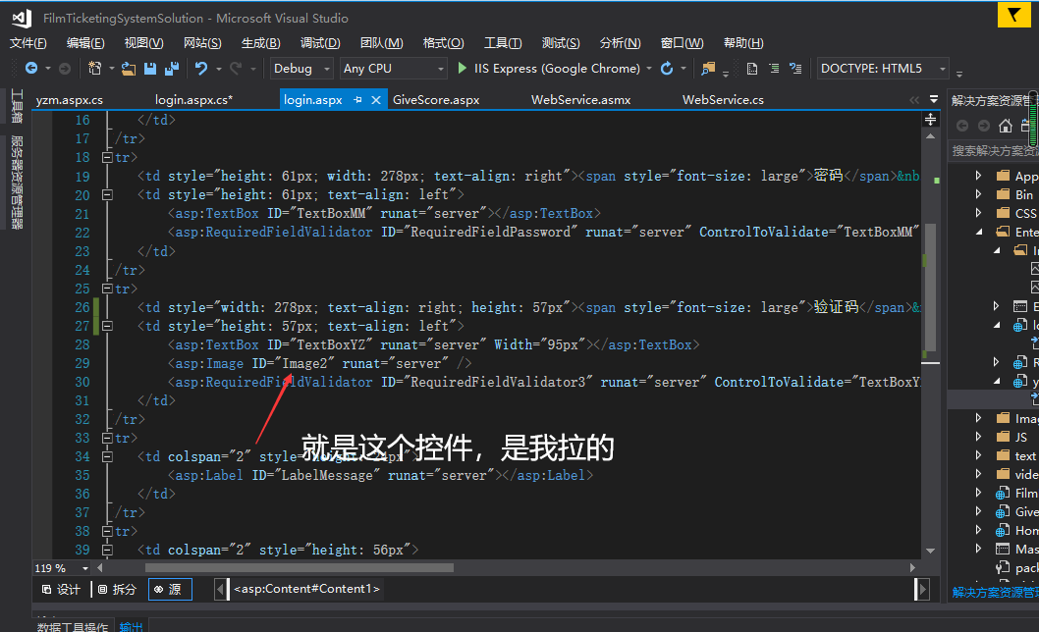Click the Undo arrow icon
Viewport: 1039px width, 632px height.
(200, 69)
